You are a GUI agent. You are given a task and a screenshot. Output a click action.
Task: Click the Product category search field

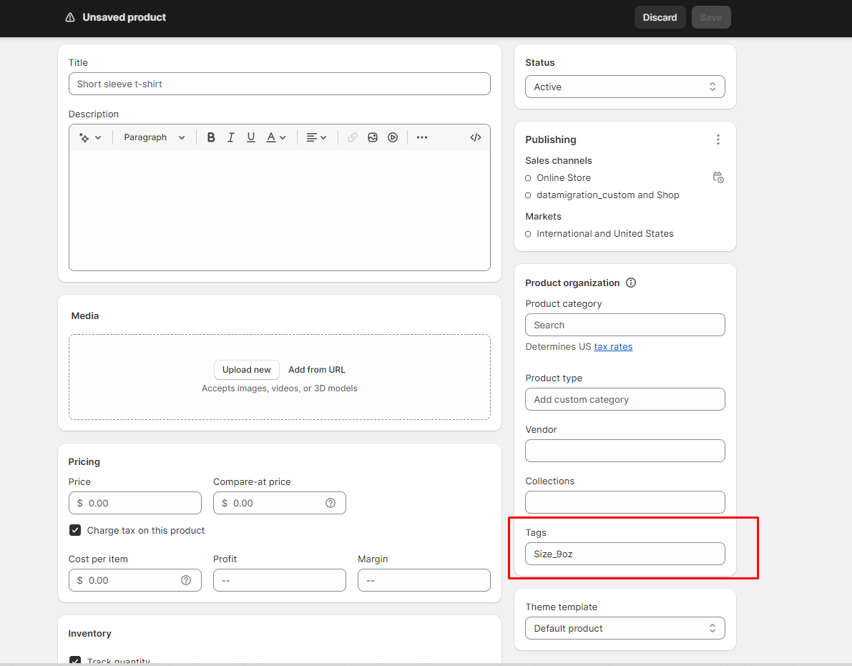pyautogui.click(x=625, y=325)
